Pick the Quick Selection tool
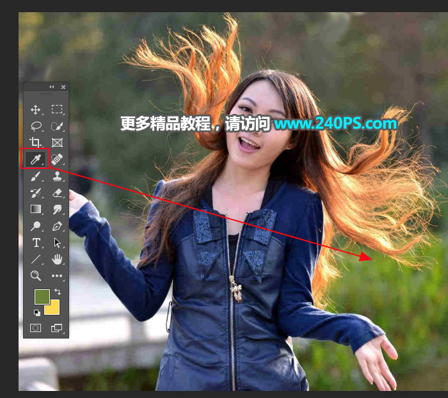448x398 pixels. coord(57,126)
